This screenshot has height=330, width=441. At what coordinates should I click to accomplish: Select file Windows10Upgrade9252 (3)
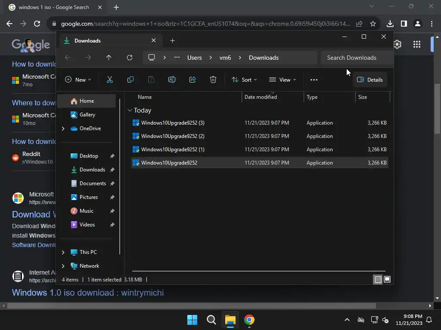coord(259,123)
